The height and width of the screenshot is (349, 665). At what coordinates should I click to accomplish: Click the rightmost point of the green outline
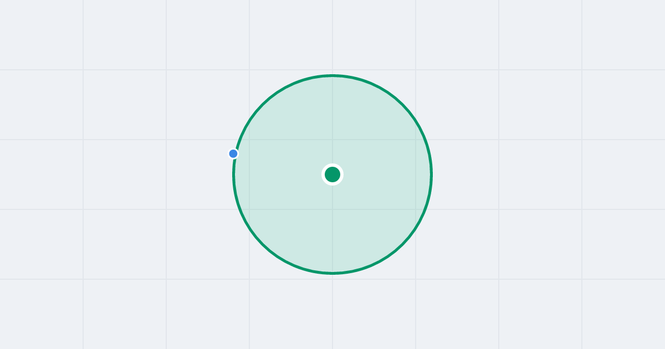pos(431,174)
